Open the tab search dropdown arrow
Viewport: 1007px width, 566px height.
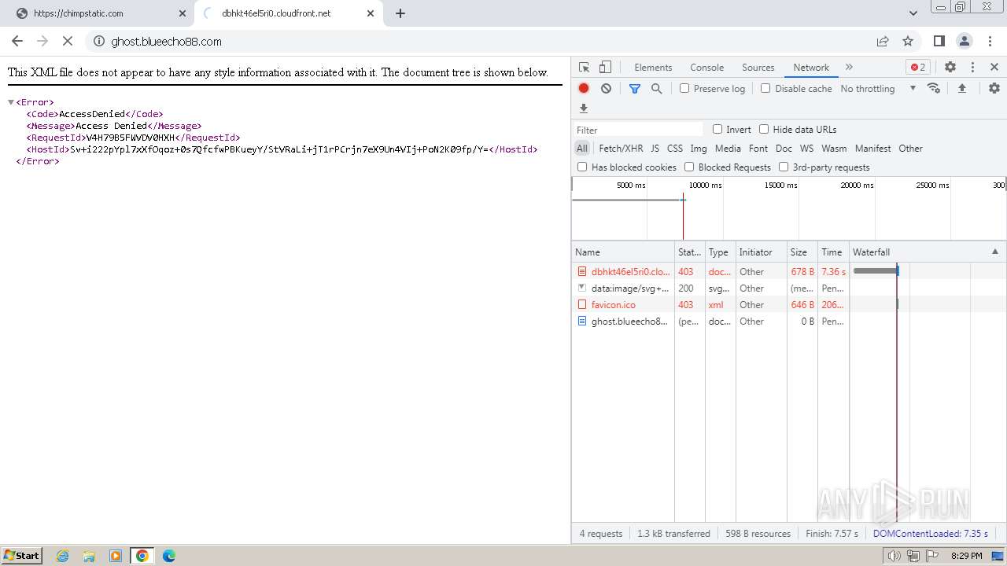(913, 13)
